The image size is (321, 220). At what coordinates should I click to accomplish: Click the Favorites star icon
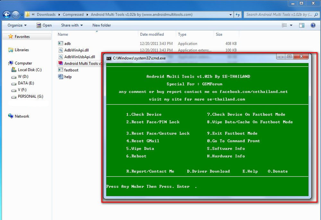pyautogui.click(x=11, y=36)
